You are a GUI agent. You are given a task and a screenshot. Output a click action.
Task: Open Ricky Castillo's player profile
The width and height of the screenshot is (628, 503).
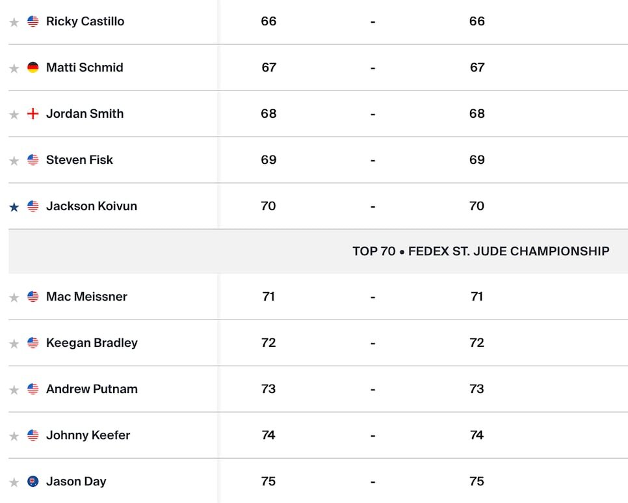coord(85,21)
